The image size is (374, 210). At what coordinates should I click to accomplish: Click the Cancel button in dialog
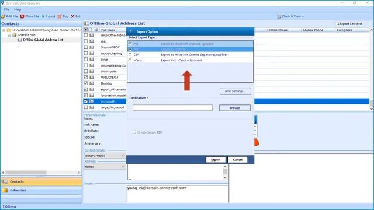click(238, 160)
